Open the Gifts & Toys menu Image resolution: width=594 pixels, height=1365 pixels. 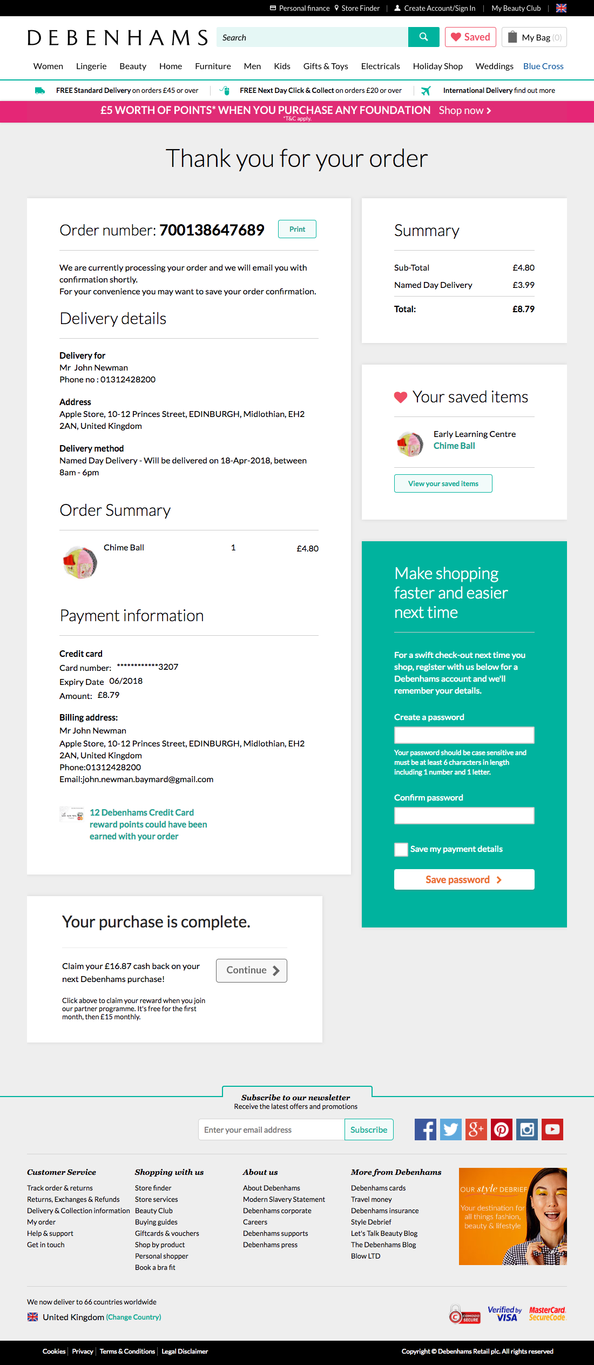[x=325, y=66]
